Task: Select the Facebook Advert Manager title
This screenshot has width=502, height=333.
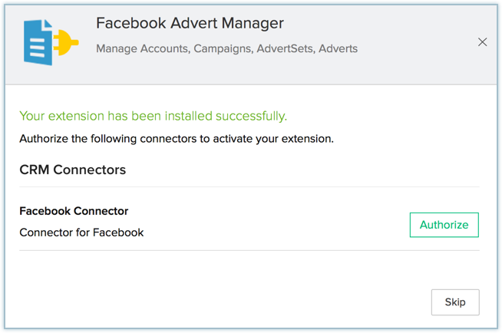Action: [x=190, y=23]
